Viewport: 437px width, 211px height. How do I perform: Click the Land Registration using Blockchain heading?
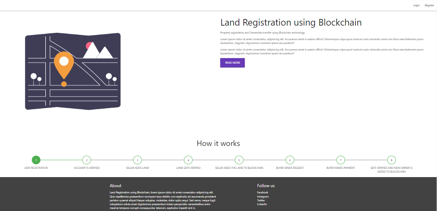(x=291, y=22)
